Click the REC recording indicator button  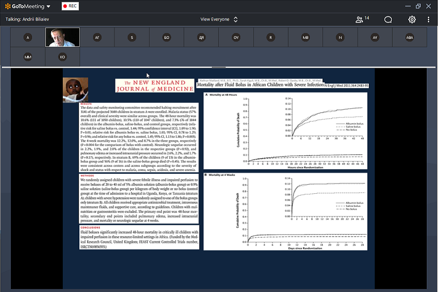70,6
